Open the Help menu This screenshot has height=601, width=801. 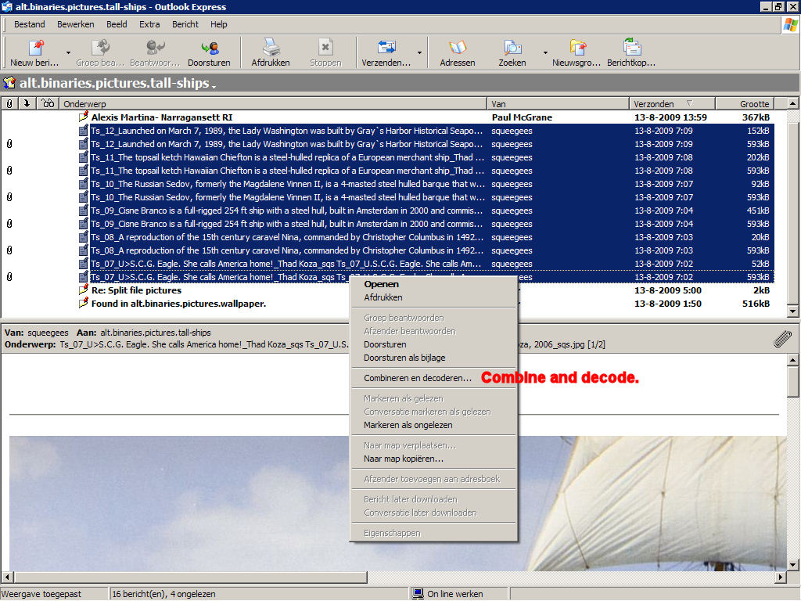tap(219, 24)
